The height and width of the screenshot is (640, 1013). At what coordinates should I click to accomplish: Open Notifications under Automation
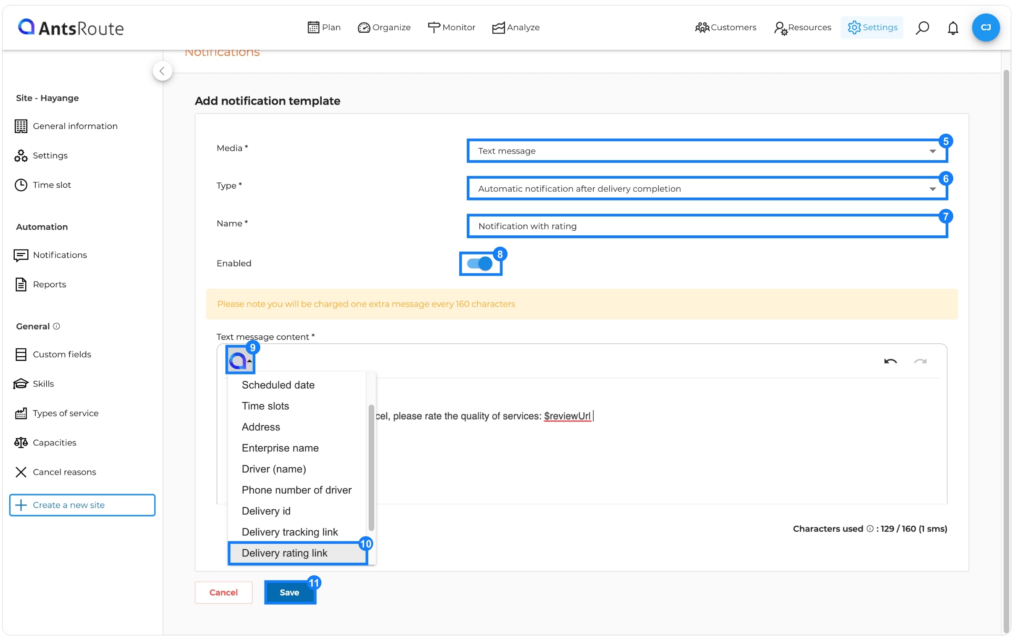pyautogui.click(x=60, y=255)
